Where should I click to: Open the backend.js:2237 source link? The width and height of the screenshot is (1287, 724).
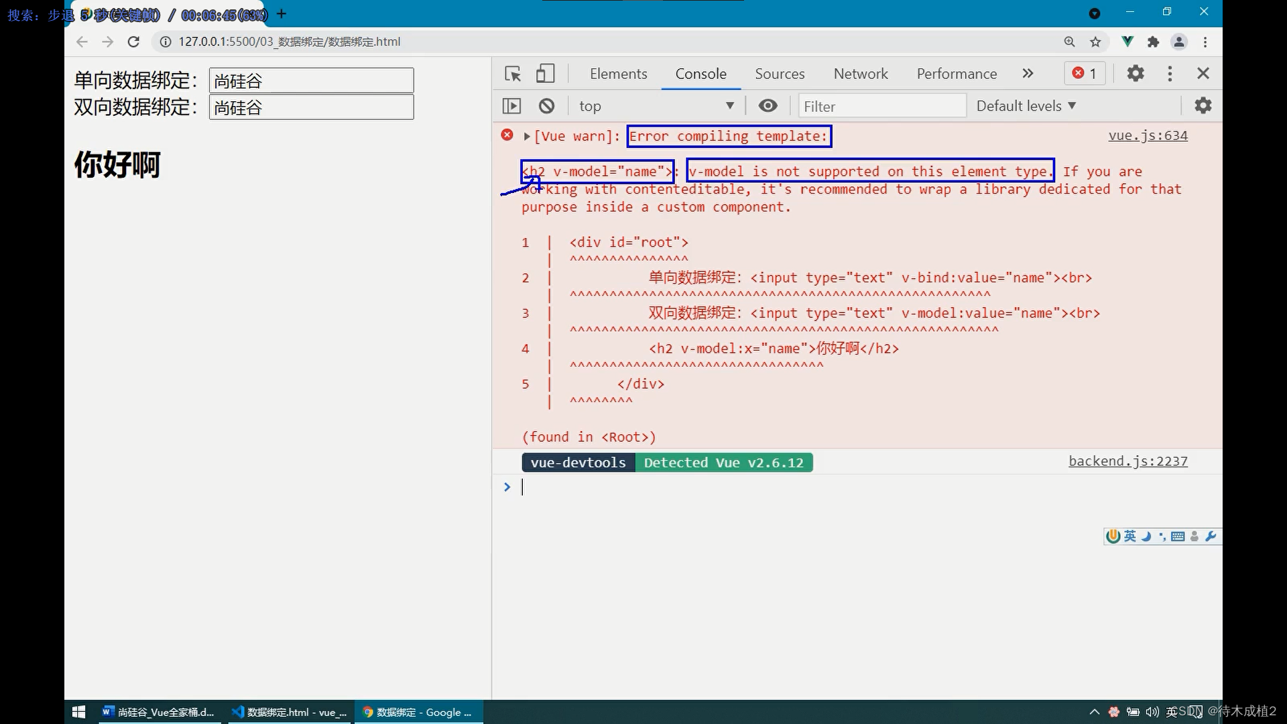[1128, 461]
